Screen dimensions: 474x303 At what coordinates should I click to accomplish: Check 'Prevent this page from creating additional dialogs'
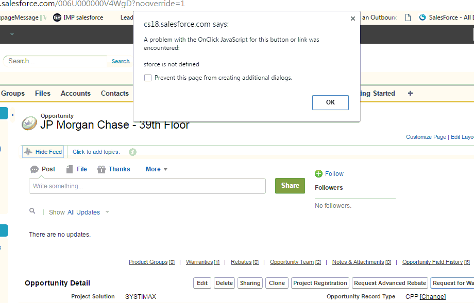click(148, 78)
